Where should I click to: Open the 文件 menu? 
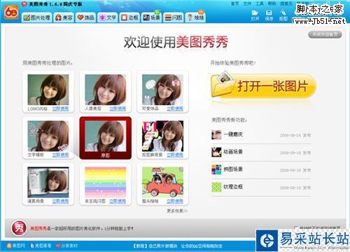(247, 3)
